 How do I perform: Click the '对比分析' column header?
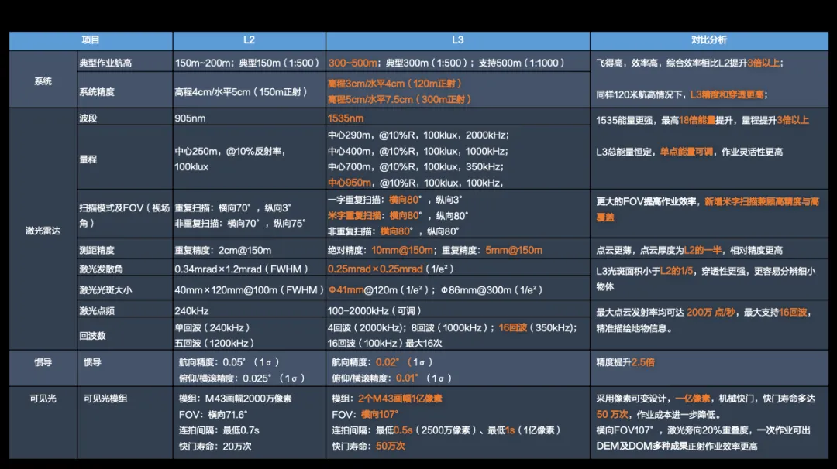coord(709,40)
